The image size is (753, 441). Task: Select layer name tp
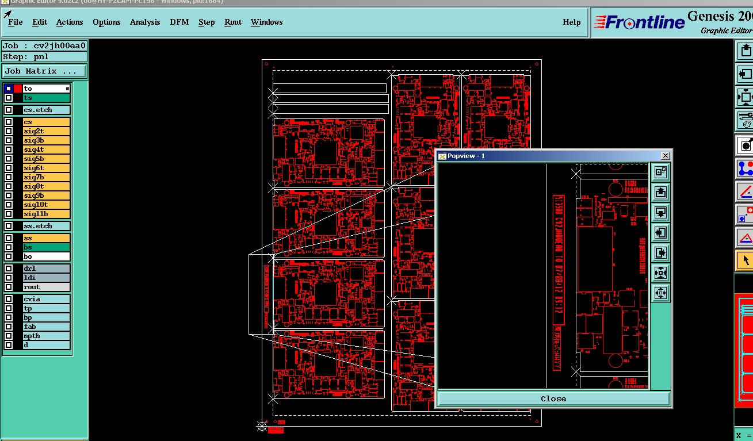(47, 308)
